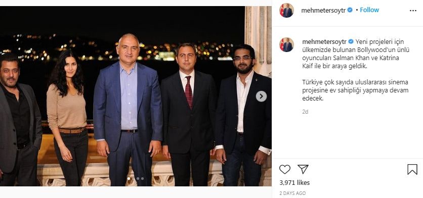The height and width of the screenshot is (198, 423).
Task: Save the post with the bookmark icon
Action: click(412, 169)
